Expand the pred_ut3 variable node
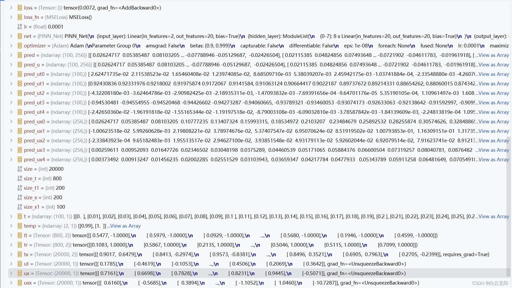Image resolution: width=512 pixels, height=288 pixels. tap(11, 102)
